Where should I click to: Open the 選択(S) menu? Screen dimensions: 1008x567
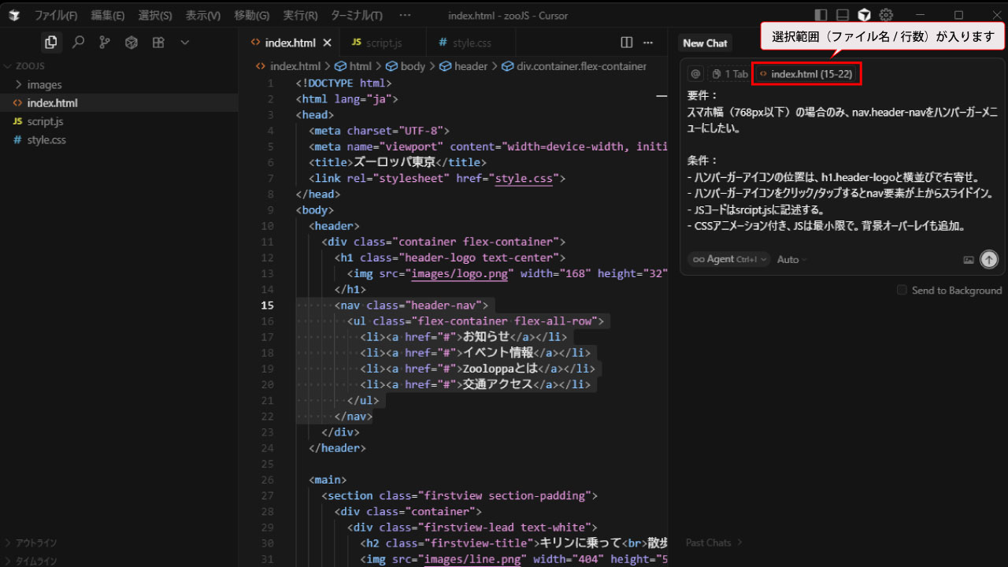pyautogui.click(x=155, y=15)
